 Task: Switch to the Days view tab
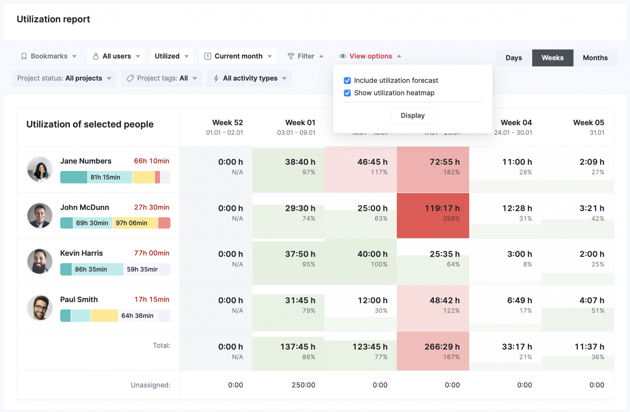(513, 57)
